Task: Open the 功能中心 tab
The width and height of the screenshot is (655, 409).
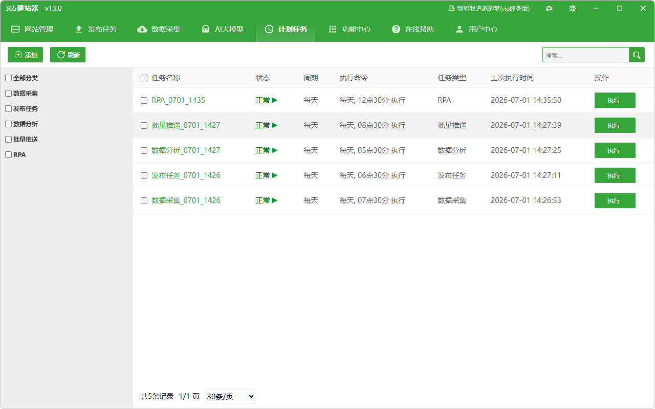Action: pos(350,29)
